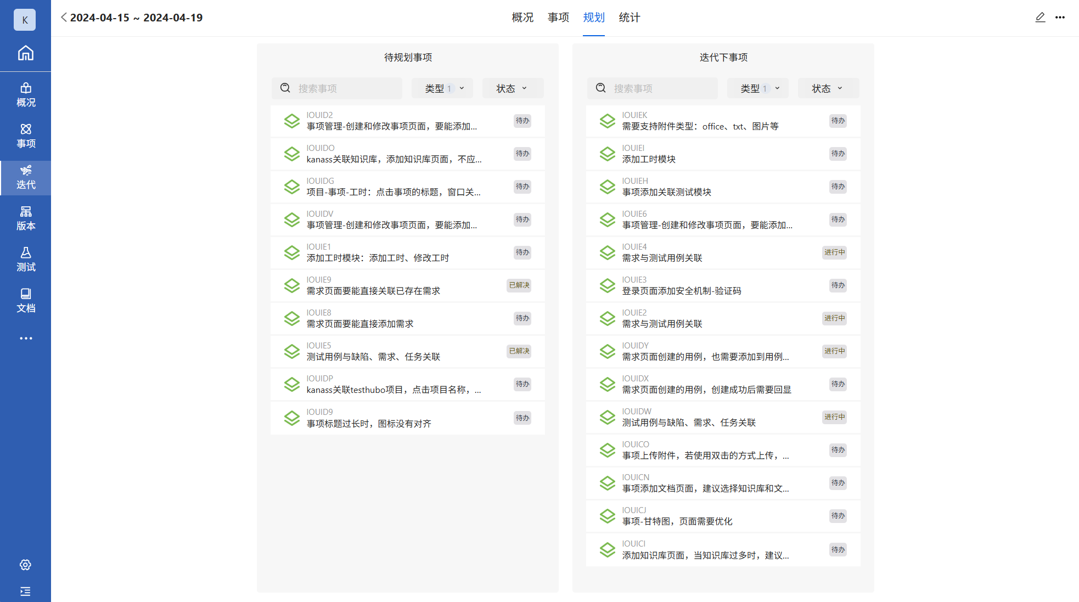Open the home icon in sidebar
Screen dimensions: 1079x602
pos(25,53)
